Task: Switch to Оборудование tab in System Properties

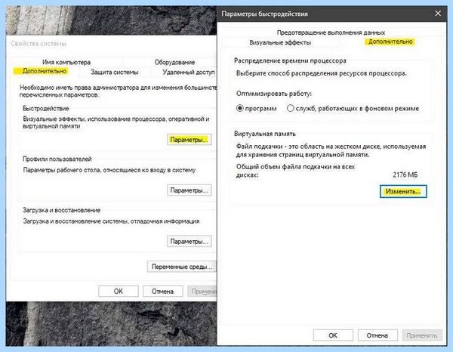Action: click(174, 62)
